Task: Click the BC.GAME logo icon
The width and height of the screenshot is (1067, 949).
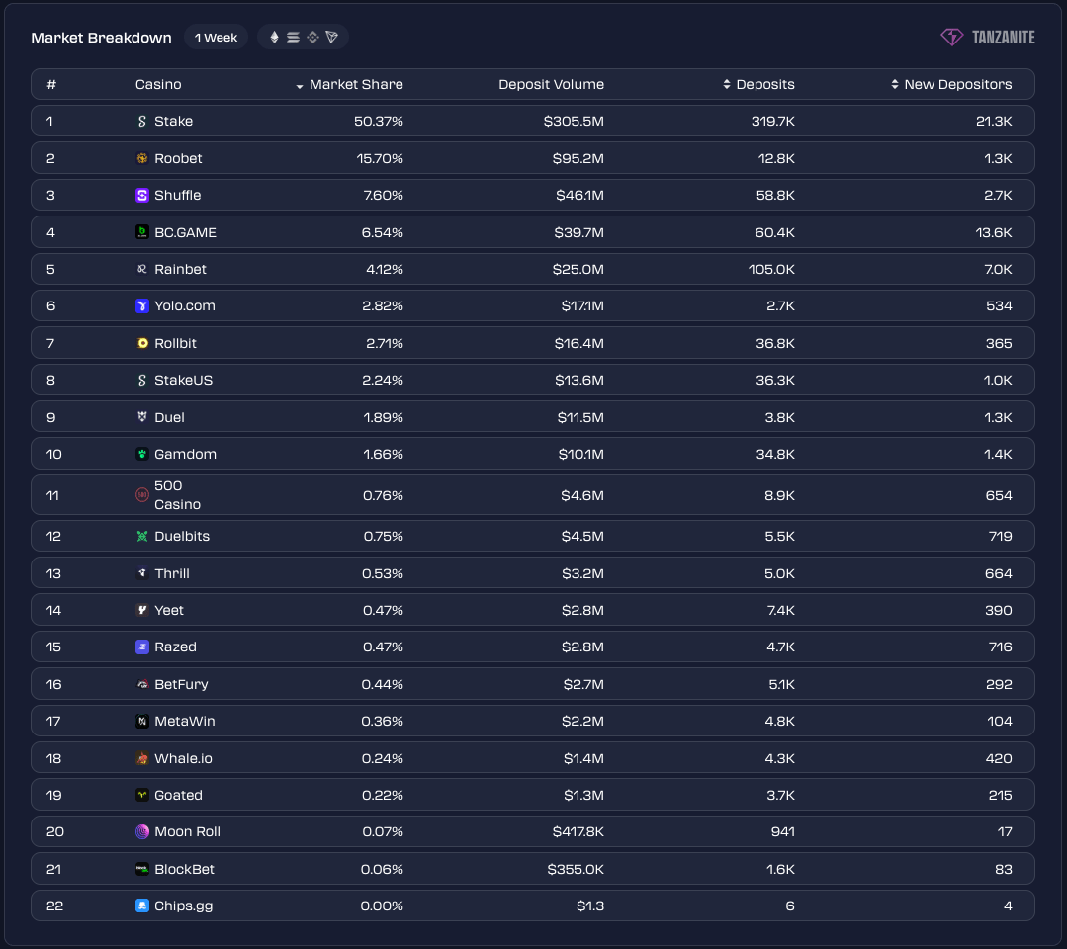Action: [x=142, y=232]
